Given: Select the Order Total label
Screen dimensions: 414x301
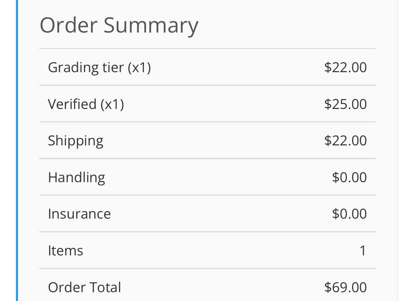Looking at the screenshot, I should pyautogui.click(x=85, y=287).
